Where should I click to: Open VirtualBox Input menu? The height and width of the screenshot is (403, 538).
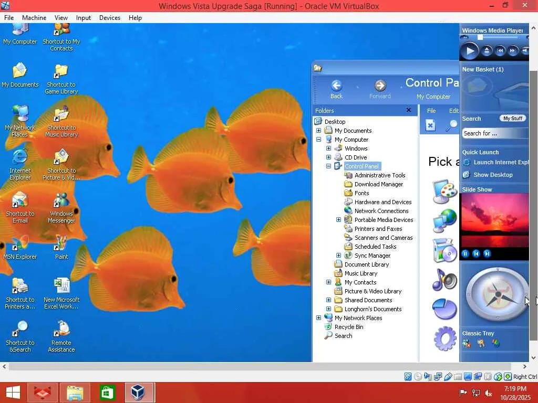click(84, 18)
